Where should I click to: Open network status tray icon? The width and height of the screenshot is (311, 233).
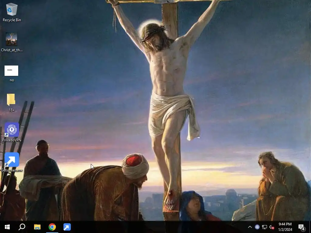265,227
